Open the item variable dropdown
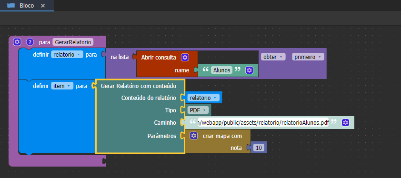 point(62,86)
